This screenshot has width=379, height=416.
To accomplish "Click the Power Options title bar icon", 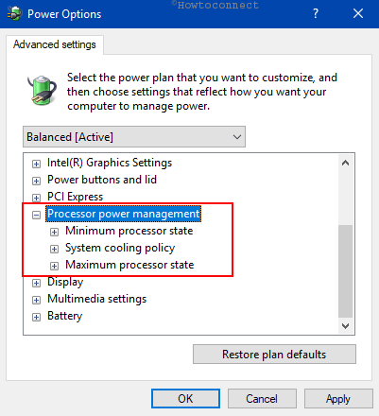I will point(14,14).
